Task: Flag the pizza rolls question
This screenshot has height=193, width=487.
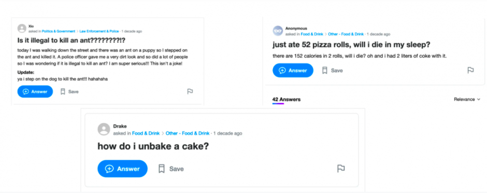Action: click(x=470, y=70)
